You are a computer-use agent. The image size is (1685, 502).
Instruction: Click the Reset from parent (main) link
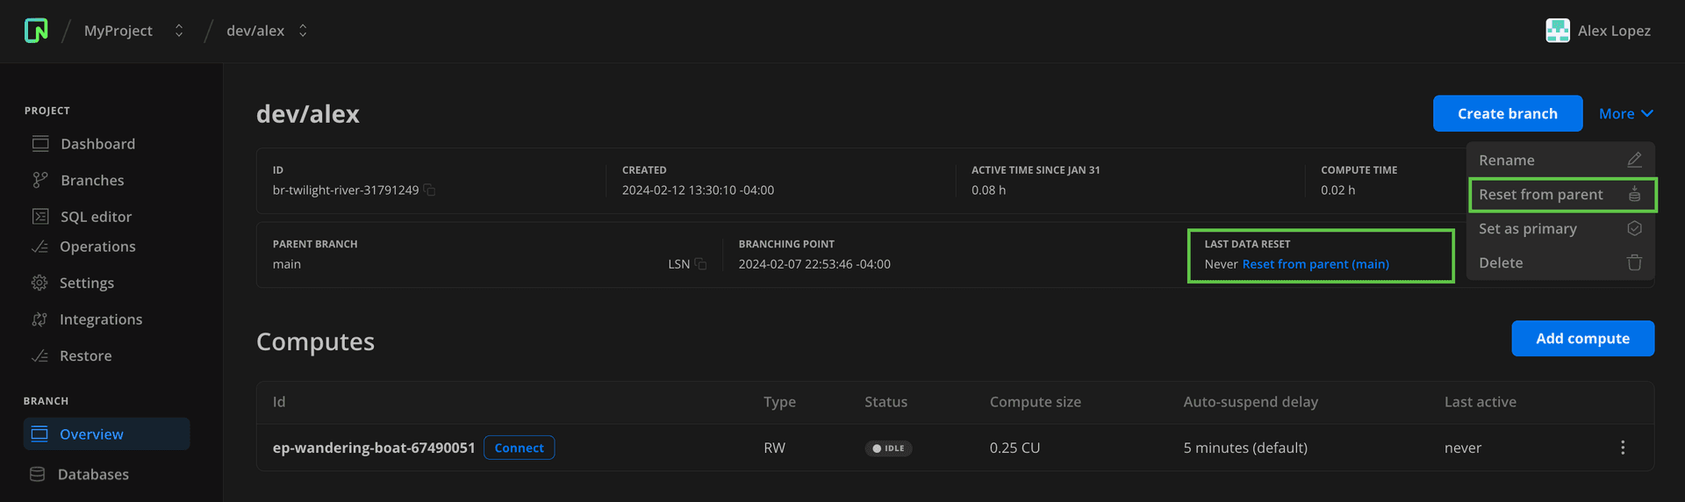[1315, 264]
